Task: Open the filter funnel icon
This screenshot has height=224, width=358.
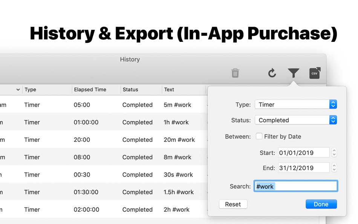Action: pos(294,73)
